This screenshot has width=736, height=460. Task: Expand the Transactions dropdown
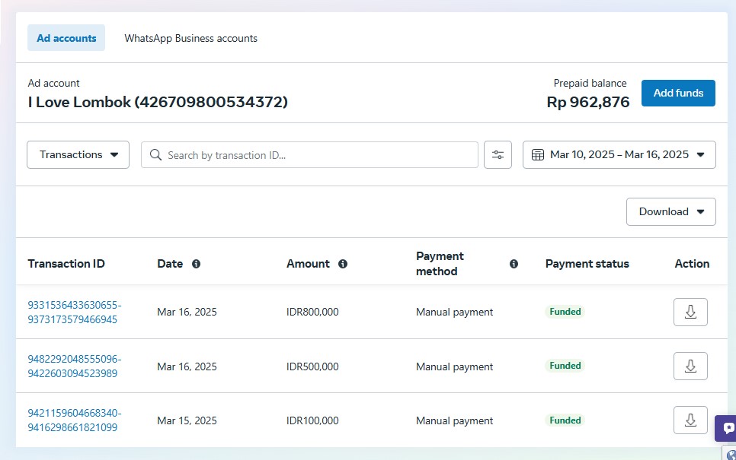point(78,154)
